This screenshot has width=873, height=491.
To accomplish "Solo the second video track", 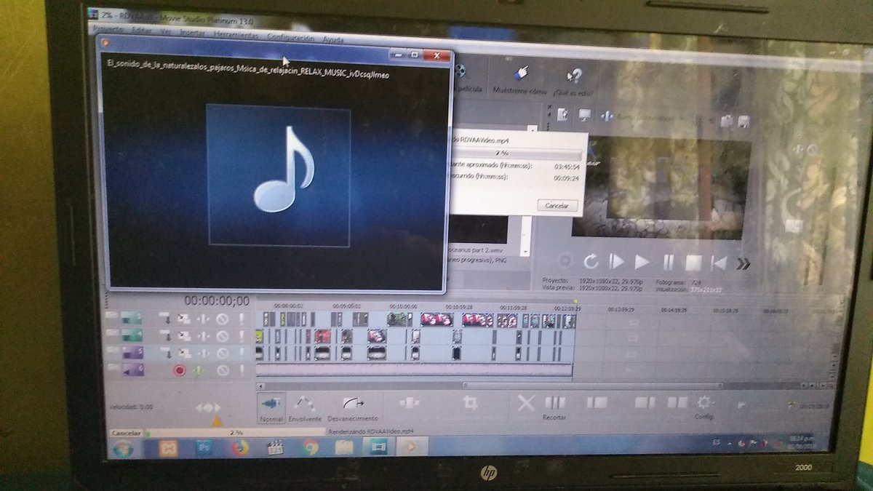I will click(x=240, y=336).
